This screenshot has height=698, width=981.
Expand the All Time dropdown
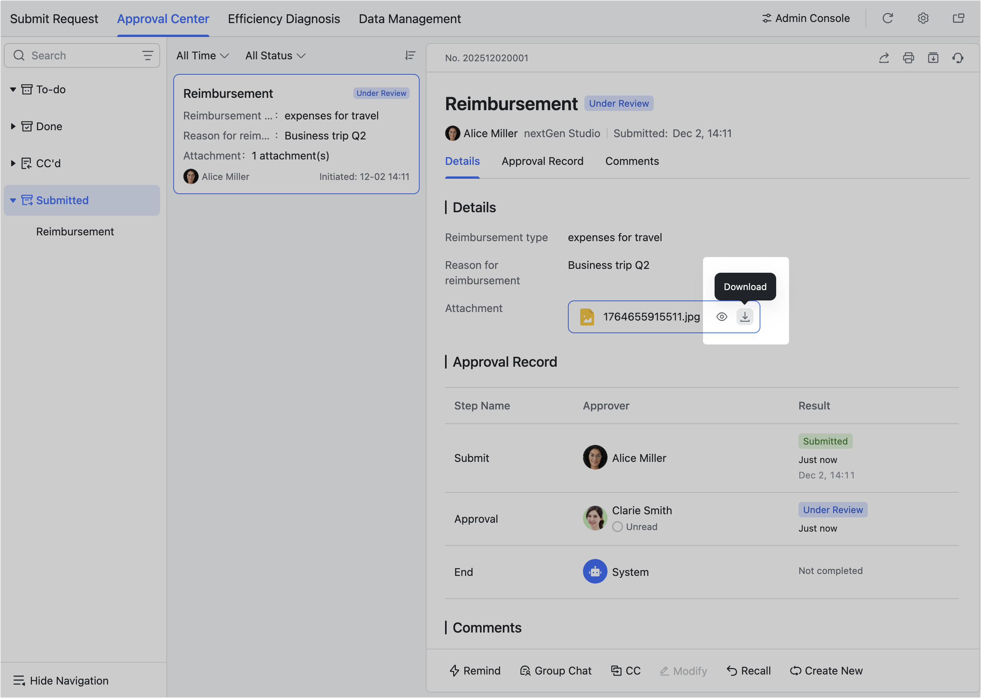pos(202,56)
